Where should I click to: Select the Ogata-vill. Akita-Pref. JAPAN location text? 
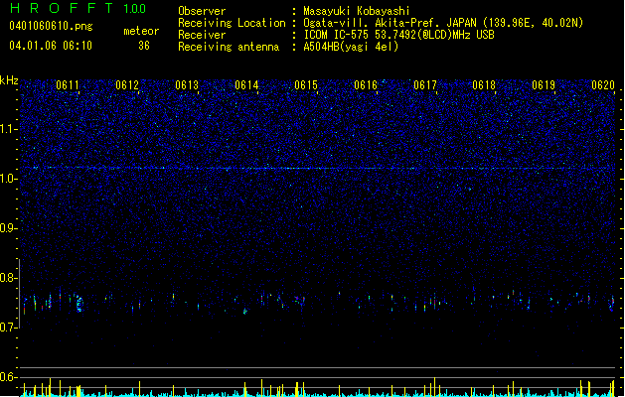[x=443, y=23]
